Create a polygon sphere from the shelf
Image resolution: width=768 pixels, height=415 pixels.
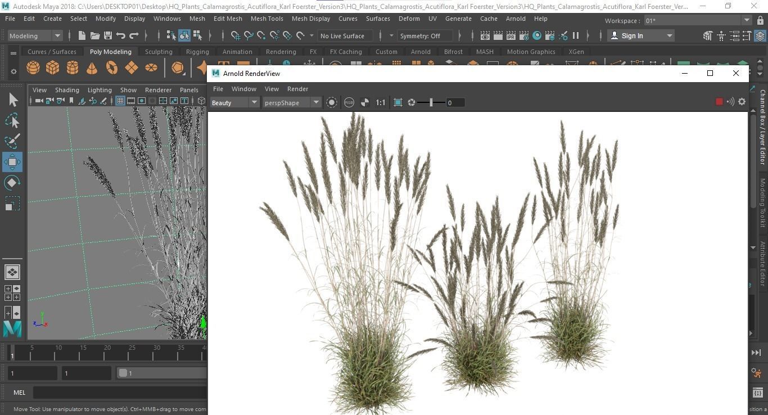click(33, 67)
